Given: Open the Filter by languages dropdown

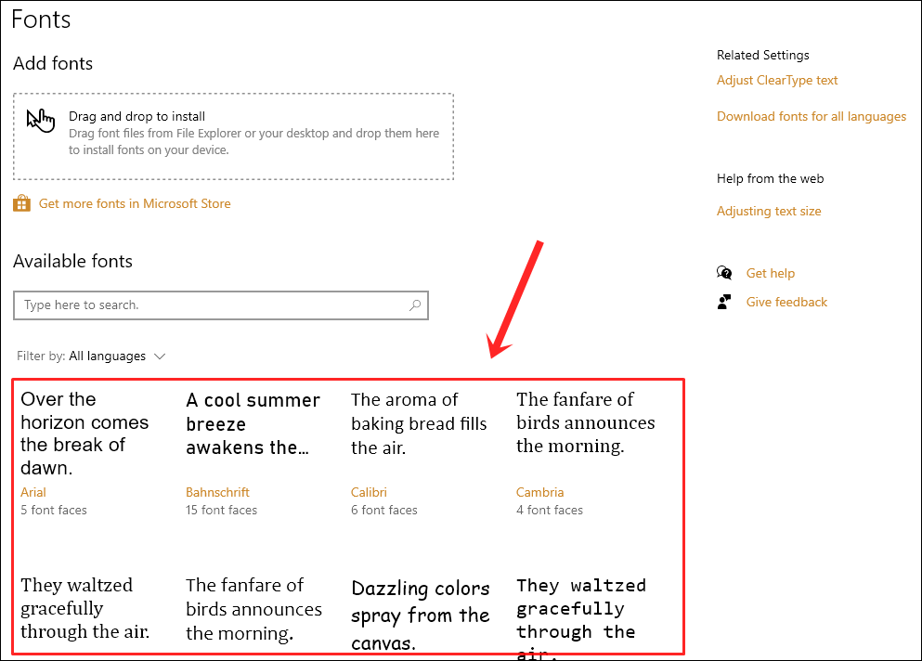Looking at the screenshot, I should 118,356.
